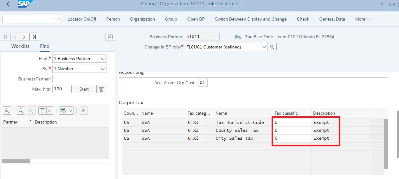
Task: Jump to last entry in navigation
Action: [34, 37]
